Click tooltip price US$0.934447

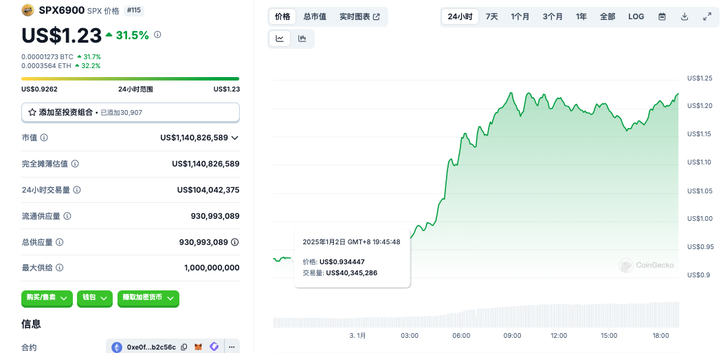point(342,261)
